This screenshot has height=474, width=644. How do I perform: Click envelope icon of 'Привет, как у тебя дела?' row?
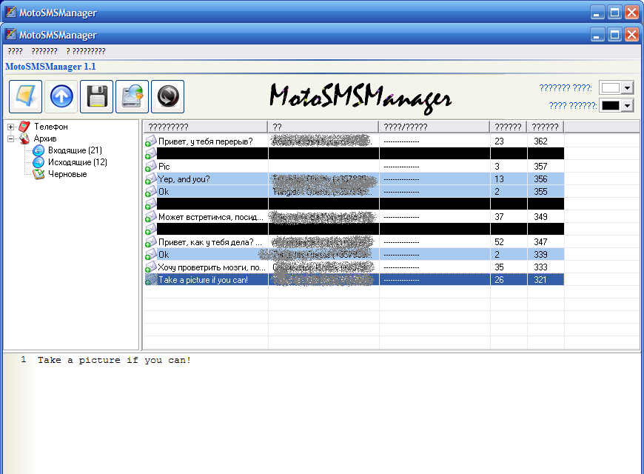151,241
